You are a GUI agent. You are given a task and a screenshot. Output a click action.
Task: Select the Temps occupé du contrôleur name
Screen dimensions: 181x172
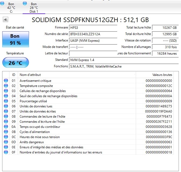[40, 127]
